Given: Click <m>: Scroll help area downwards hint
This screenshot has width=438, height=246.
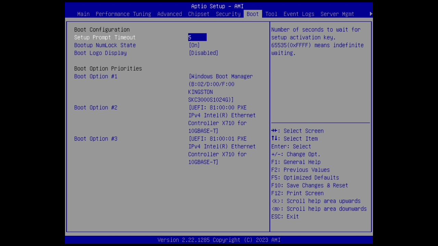Looking at the screenshot, I should coord(319,209).
